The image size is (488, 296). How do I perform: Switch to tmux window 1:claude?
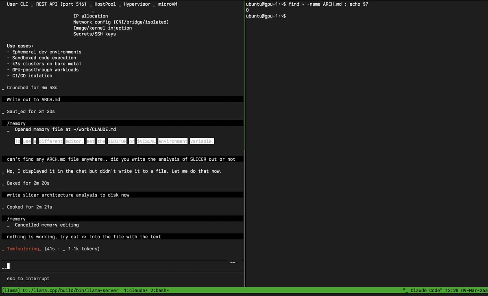pos(135,291)
